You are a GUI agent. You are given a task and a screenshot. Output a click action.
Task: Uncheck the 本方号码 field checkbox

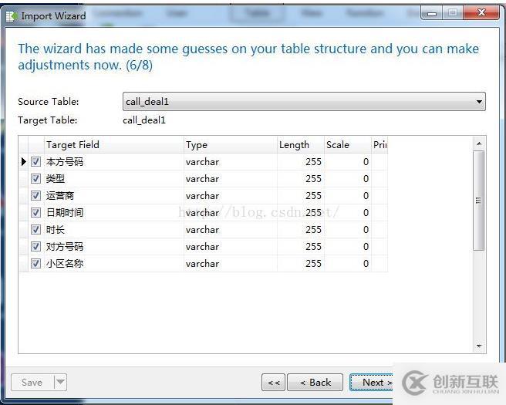pos(35,162)
